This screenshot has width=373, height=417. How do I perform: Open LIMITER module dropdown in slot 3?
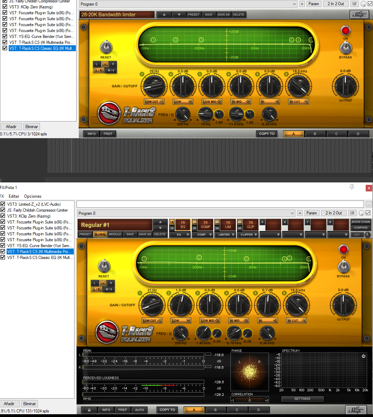click(225, 235)
